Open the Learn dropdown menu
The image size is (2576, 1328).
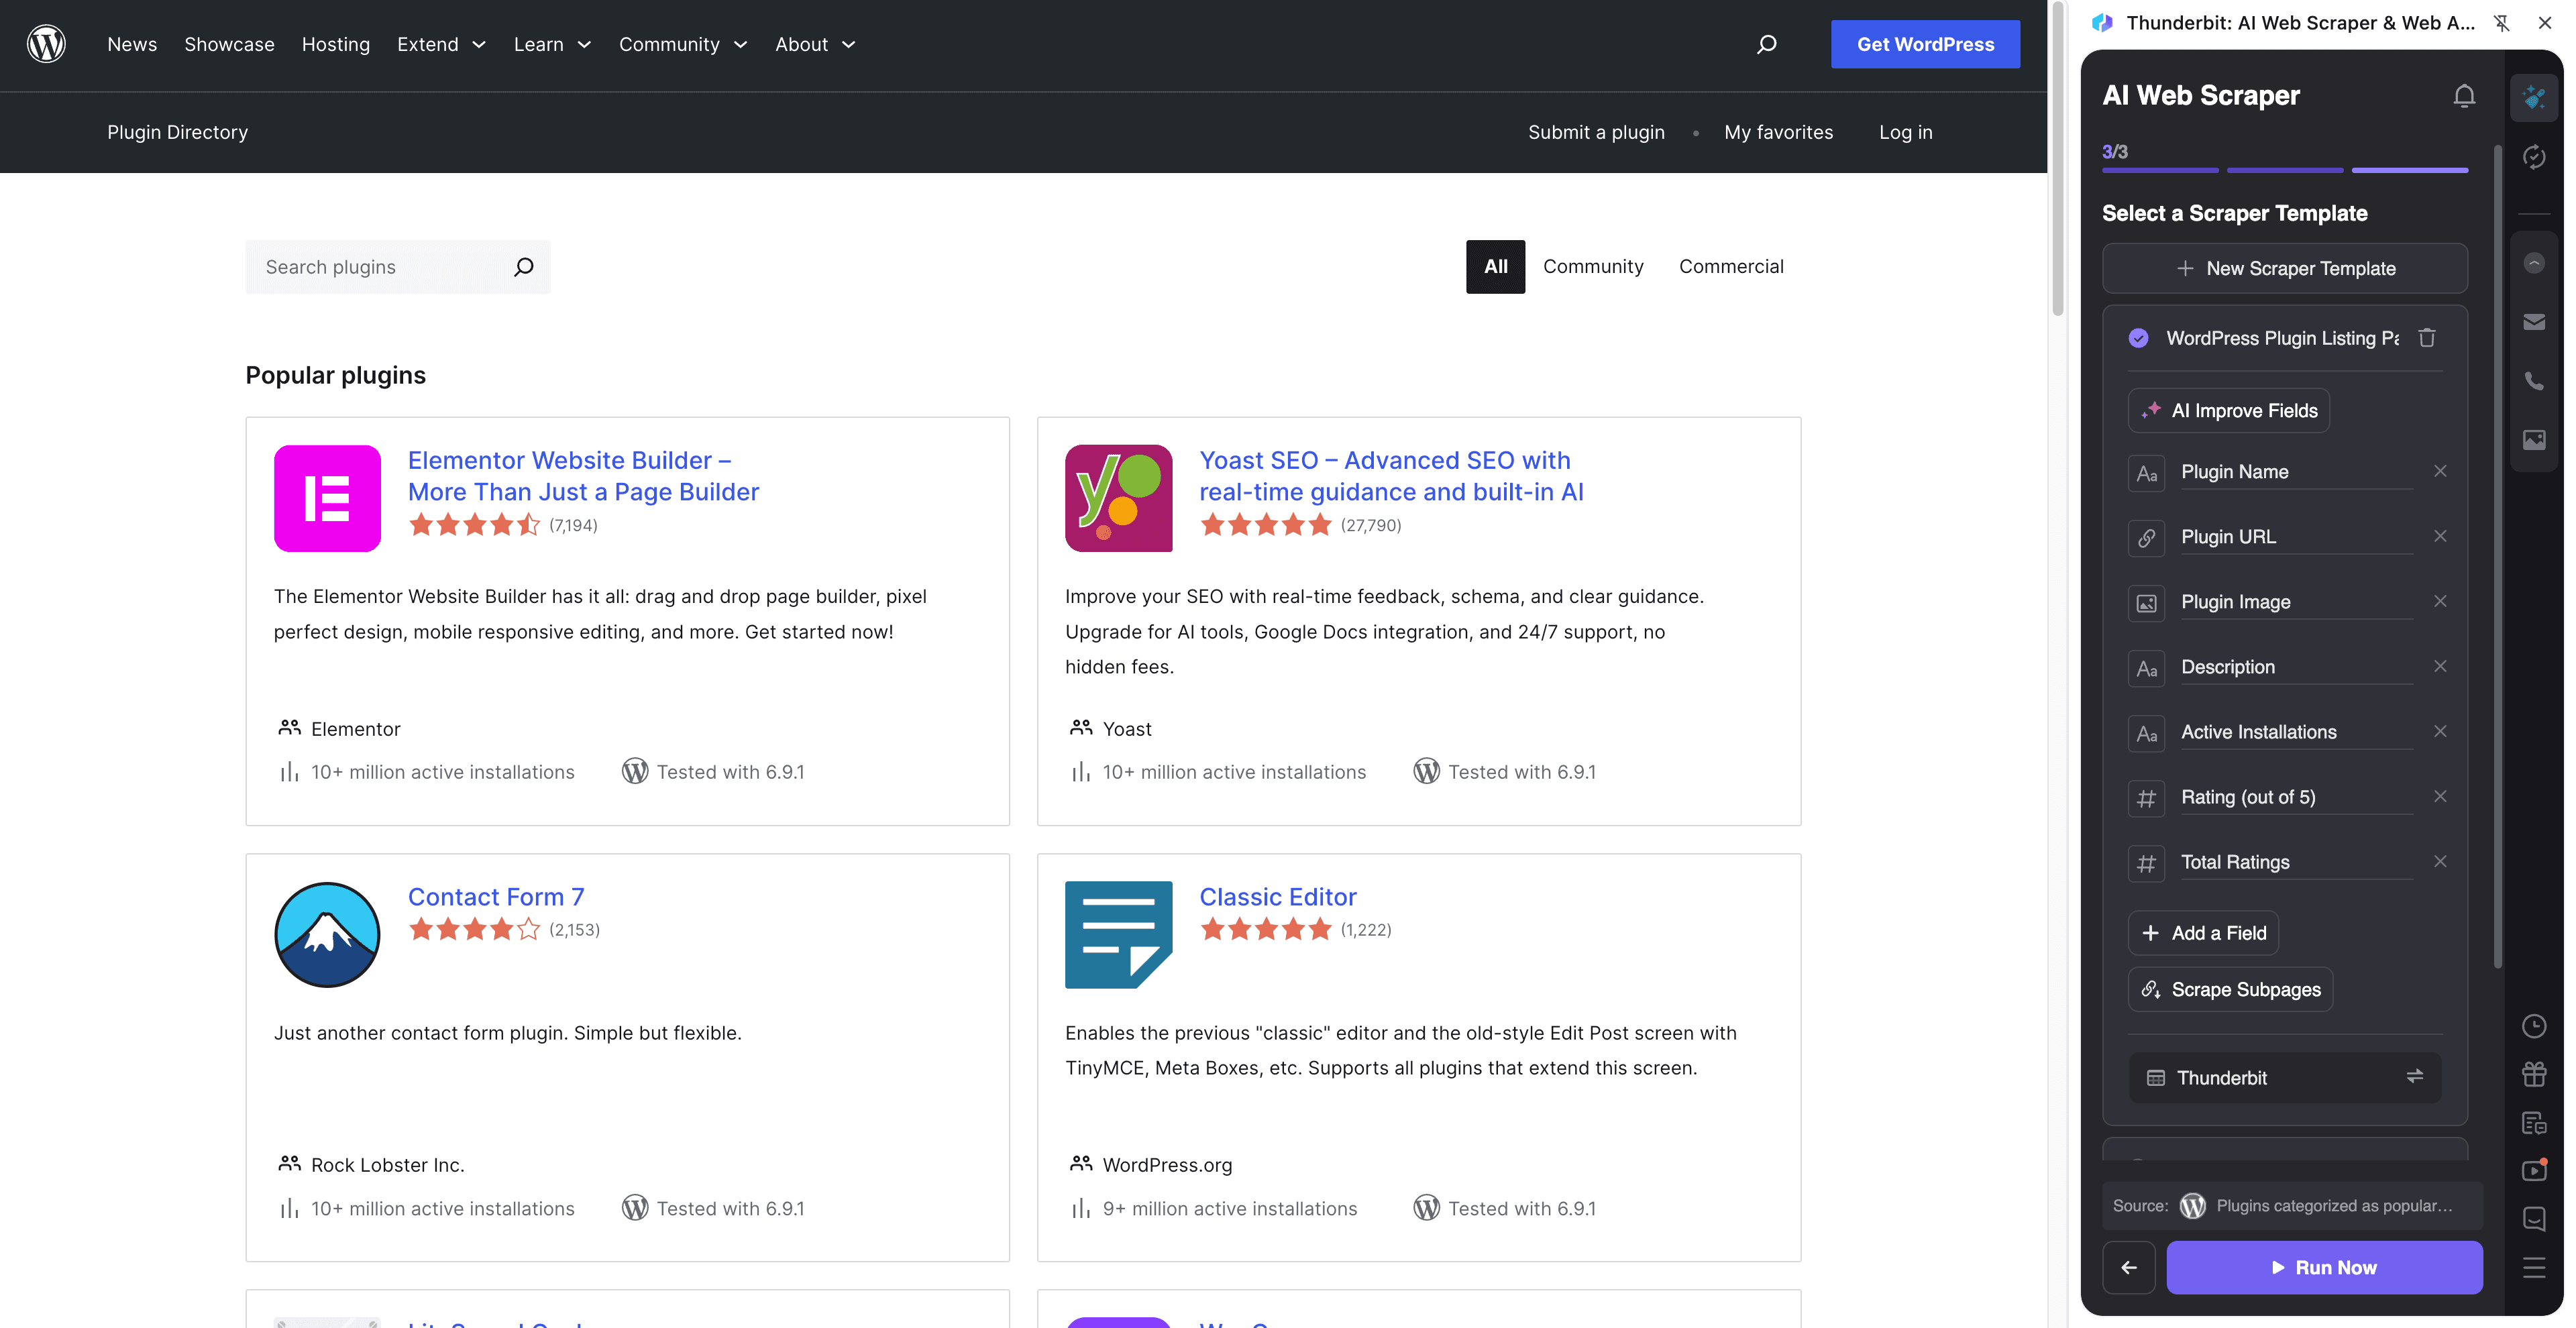tap(552, 44)
